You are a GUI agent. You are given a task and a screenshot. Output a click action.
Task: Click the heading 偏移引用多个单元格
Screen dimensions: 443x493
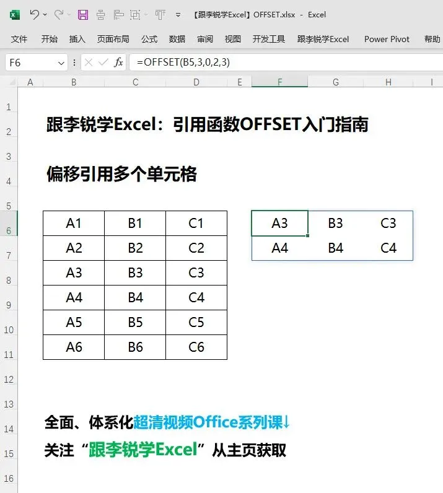click(122, 174)
